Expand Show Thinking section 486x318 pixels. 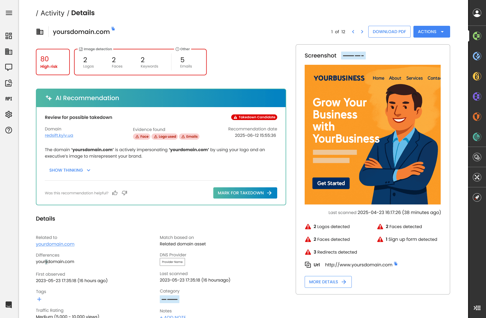(x=70, y=170)
